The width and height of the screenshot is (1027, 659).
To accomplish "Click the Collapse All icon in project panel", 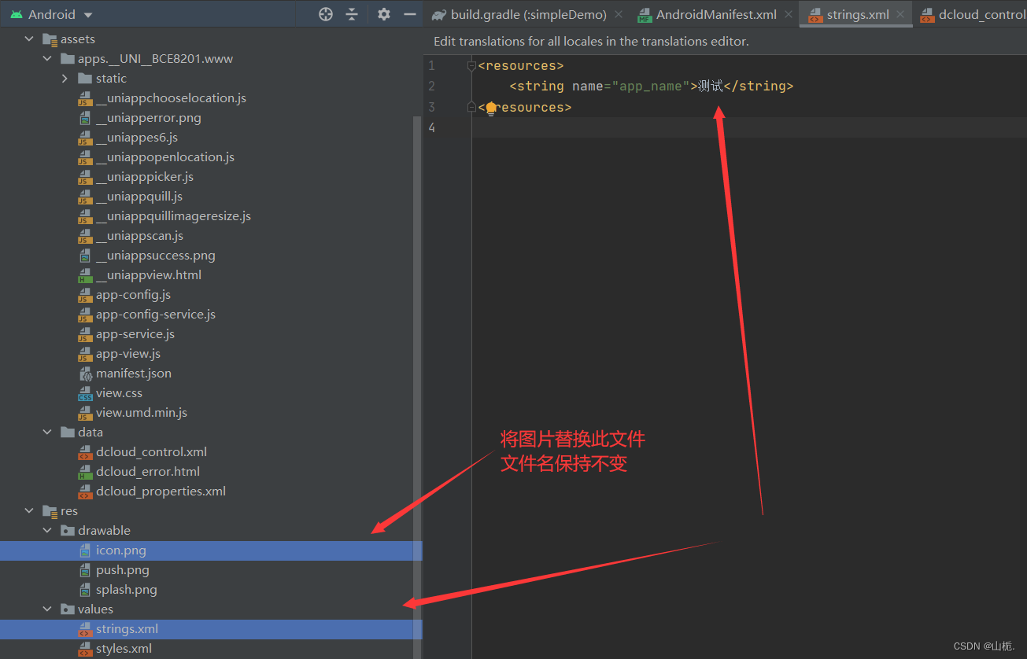I will (x=352, y=14).
